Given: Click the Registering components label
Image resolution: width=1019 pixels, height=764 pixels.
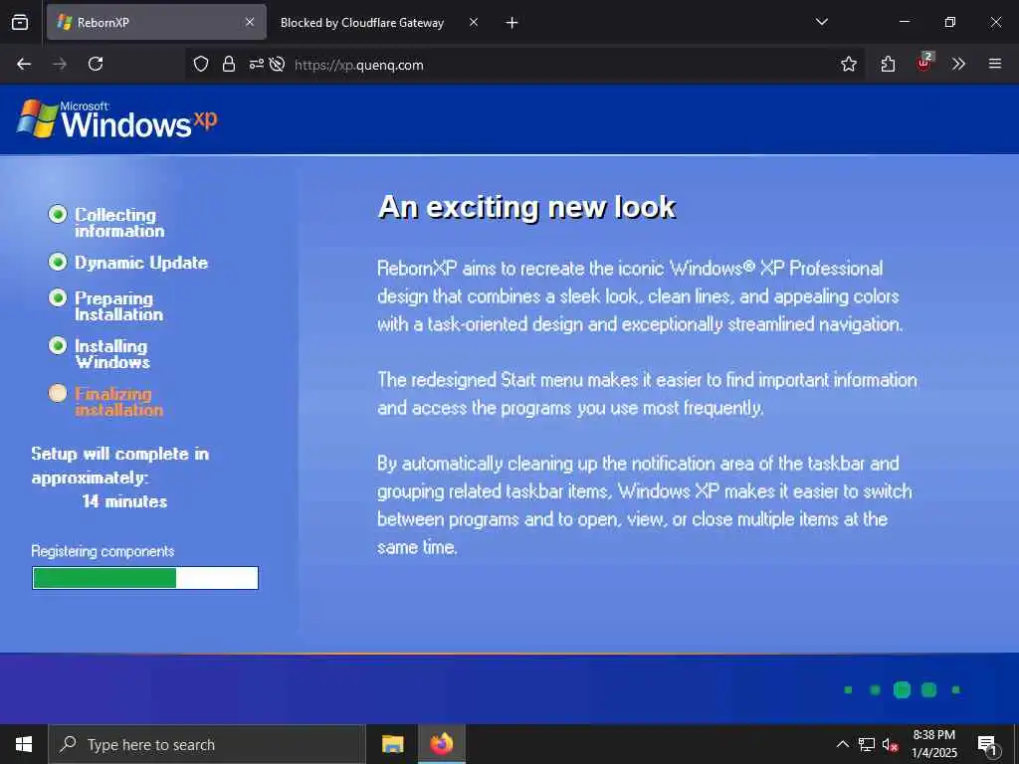Looking at the screenshot, I should [x=102, y=551].
